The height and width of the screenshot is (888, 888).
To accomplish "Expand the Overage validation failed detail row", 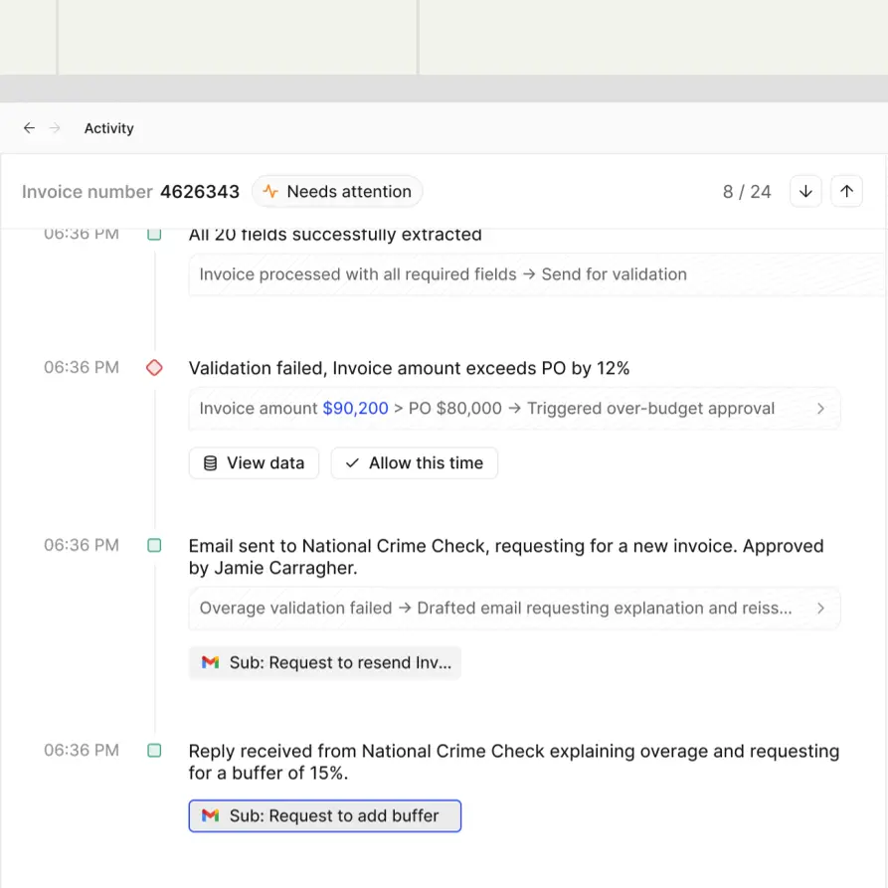I will tap(820, 609).
